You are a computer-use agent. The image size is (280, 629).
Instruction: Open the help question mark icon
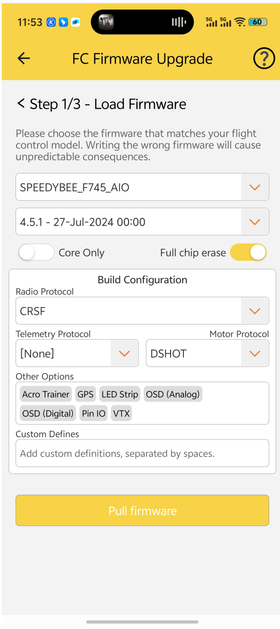pyautogui.click(x=264, y=58)
